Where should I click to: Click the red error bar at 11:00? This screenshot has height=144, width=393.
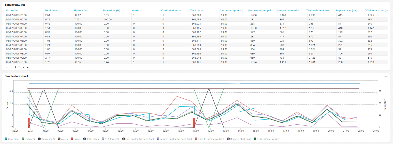click(x=194, y=123)
